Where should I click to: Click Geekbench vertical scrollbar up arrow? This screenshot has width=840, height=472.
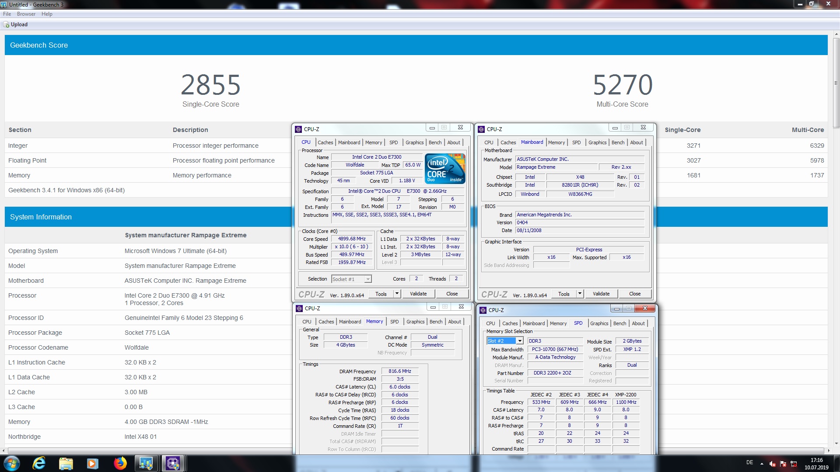click(836, 33)
